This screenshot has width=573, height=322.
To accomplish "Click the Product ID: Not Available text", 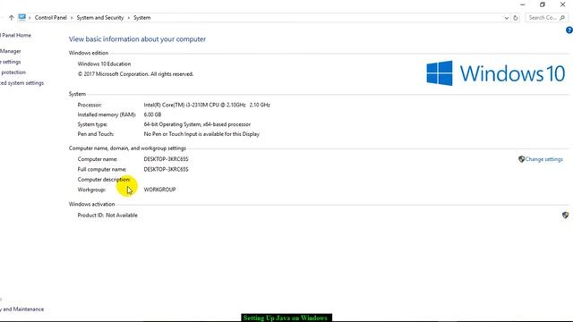I will (107, 216).
